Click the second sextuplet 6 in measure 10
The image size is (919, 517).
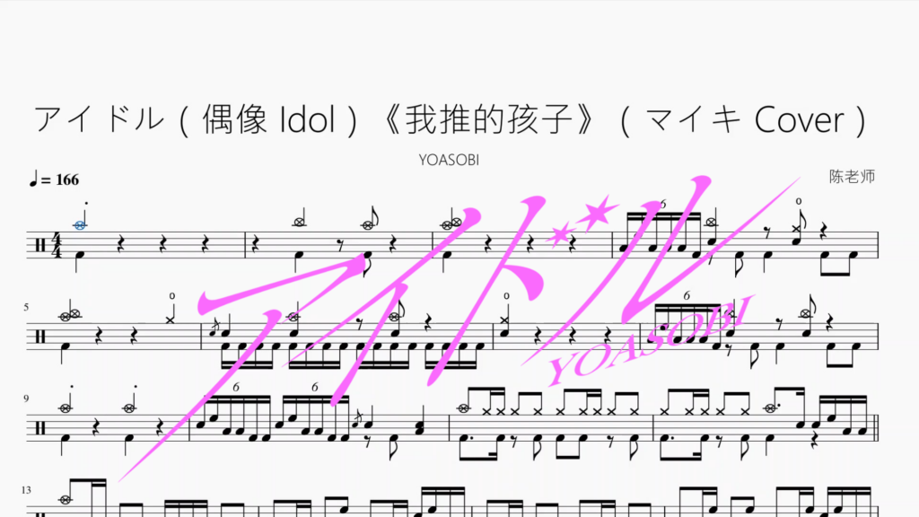click(x=315, y=387)
